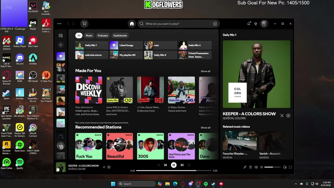
Task: Open the My playlist #9 shortcut tile
Action: [126, 55]
